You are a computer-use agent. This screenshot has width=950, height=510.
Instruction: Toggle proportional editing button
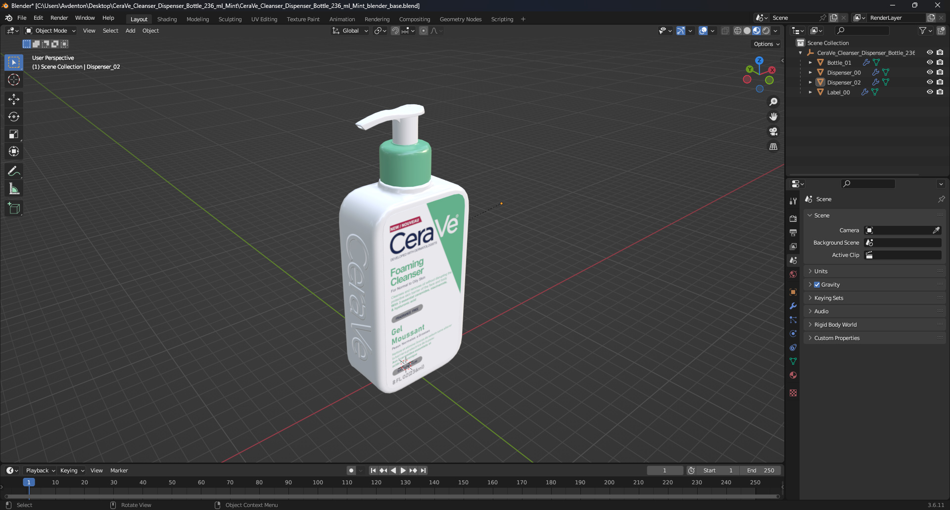click(x=424, y=31)
